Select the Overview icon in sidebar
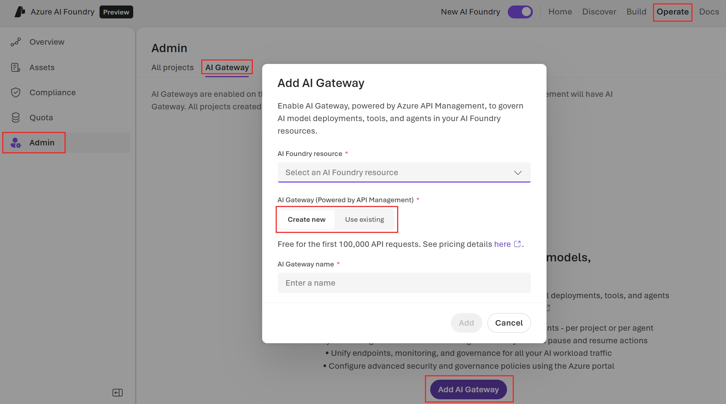 (15, 42)
